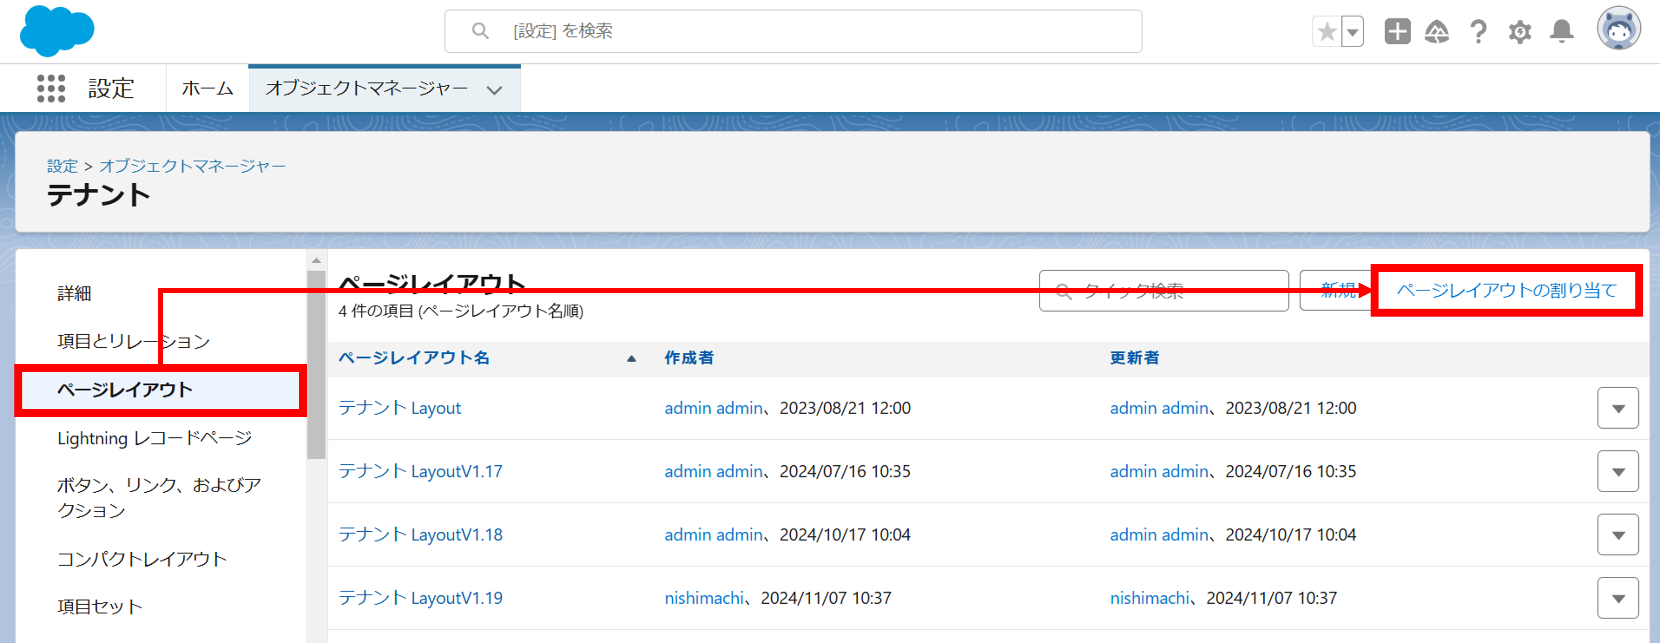1660x643 pixels.
Task: Open the global actions plus icon
Action: pos(1397,31)
